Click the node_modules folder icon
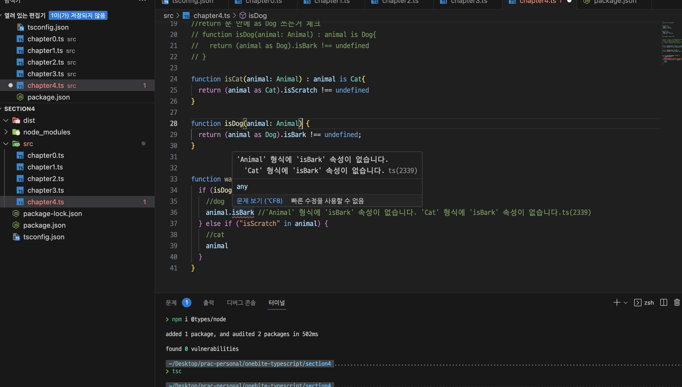This screenshot has width=682, height=387. tap(16, 132)
